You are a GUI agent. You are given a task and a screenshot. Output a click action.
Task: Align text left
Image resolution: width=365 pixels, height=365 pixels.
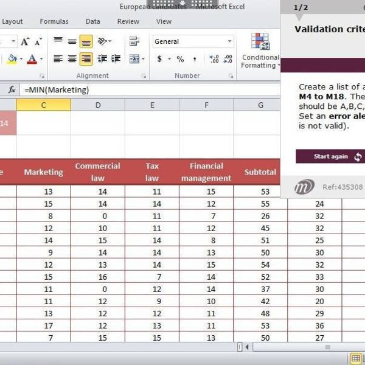[58, 58]
